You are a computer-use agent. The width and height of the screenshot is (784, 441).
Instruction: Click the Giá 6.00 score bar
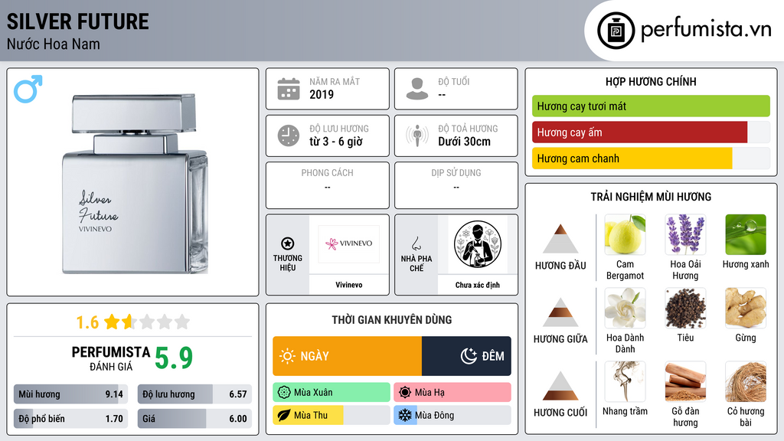coord(194,419)
